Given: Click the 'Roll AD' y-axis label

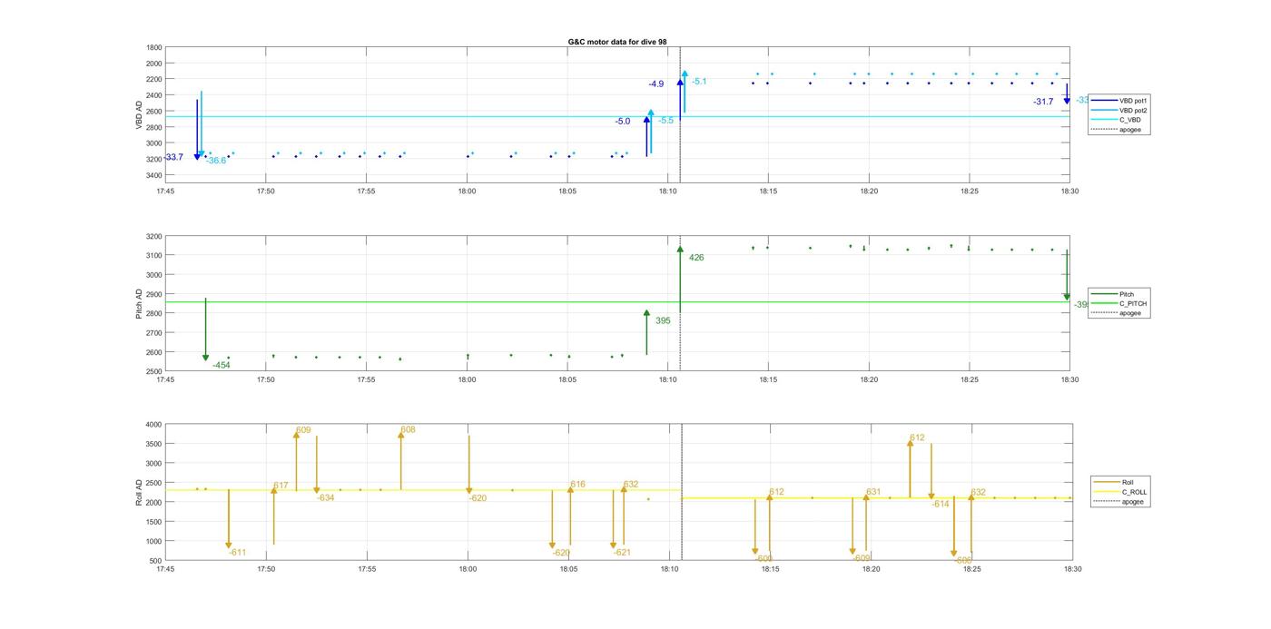Looking at the screenshot, I should click(x=139, y=492).
